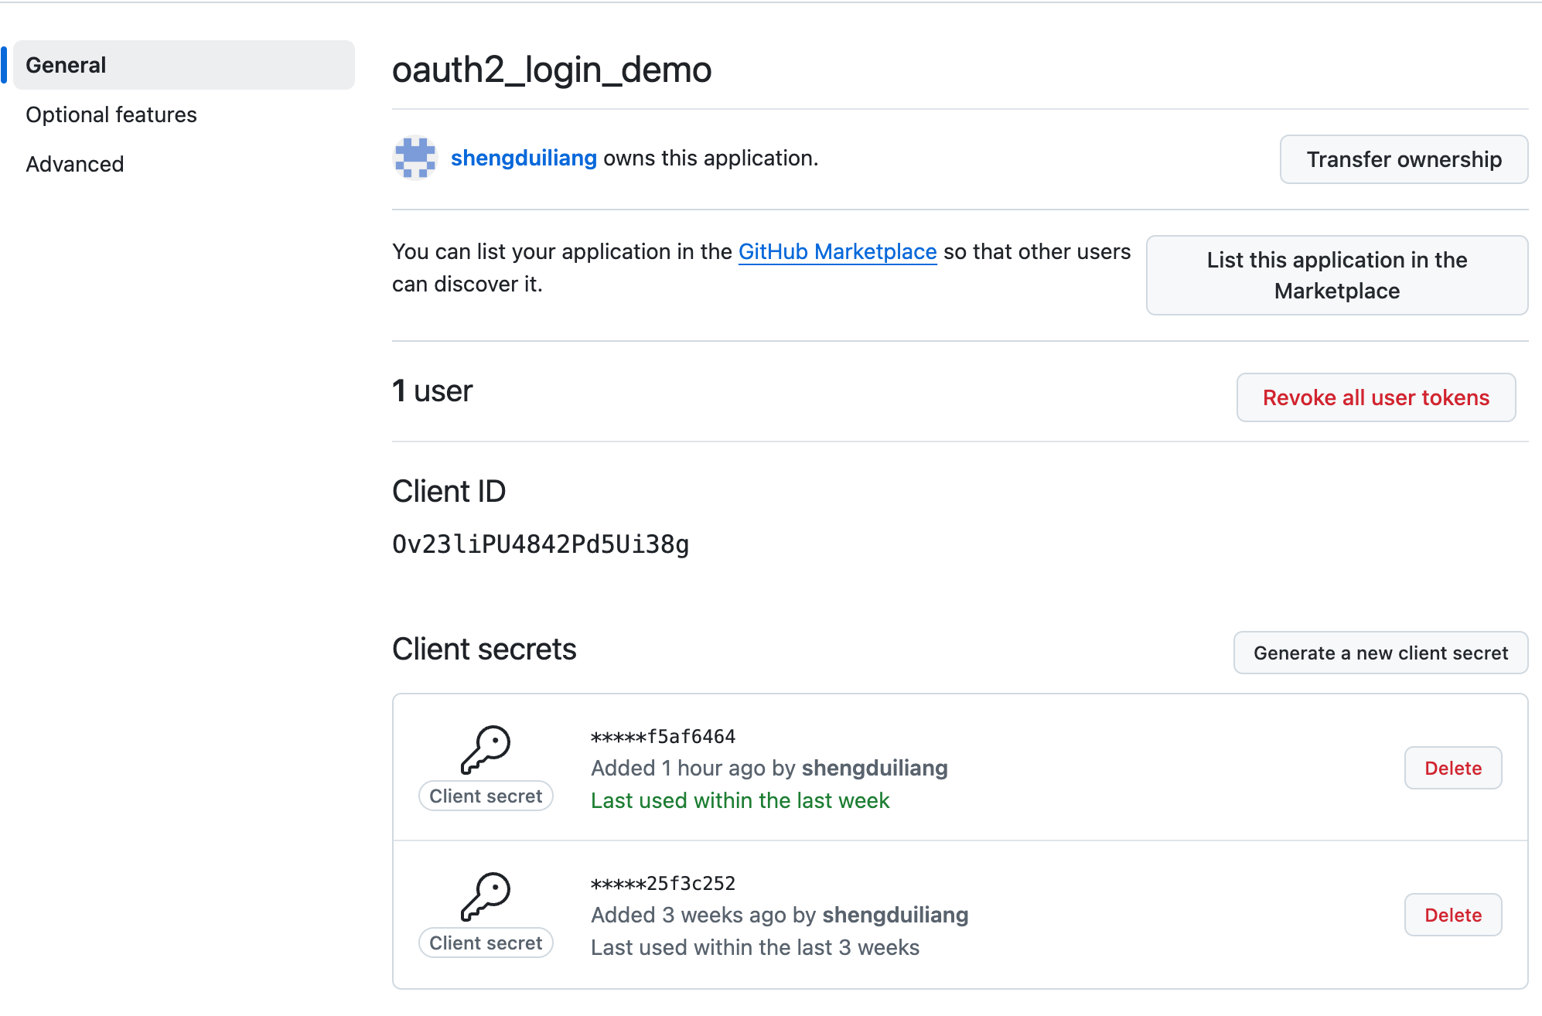Generate a new client secret
This screenshot has height=1016, width=1542.
(x=1380, y=653)
